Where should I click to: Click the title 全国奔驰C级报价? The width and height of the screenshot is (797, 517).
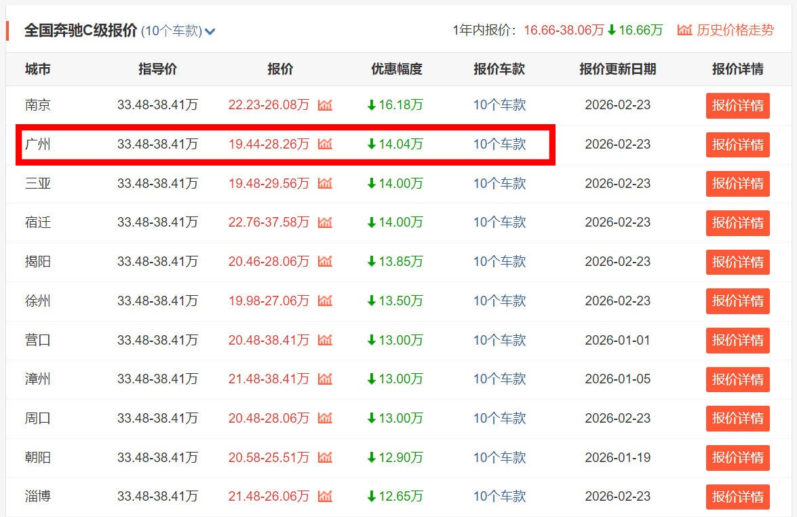click(81, 31)
